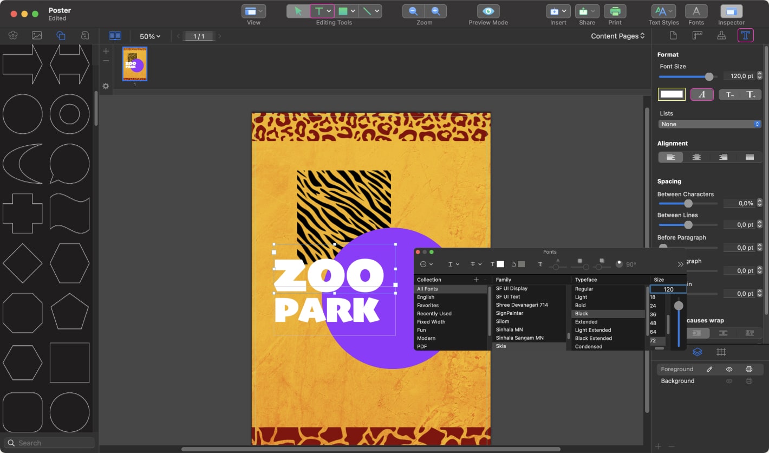Open the Lists dropdown in Format panel
The width and height of the screenshot is (769, 453).
pyautogui.click(x=709, y=124)
